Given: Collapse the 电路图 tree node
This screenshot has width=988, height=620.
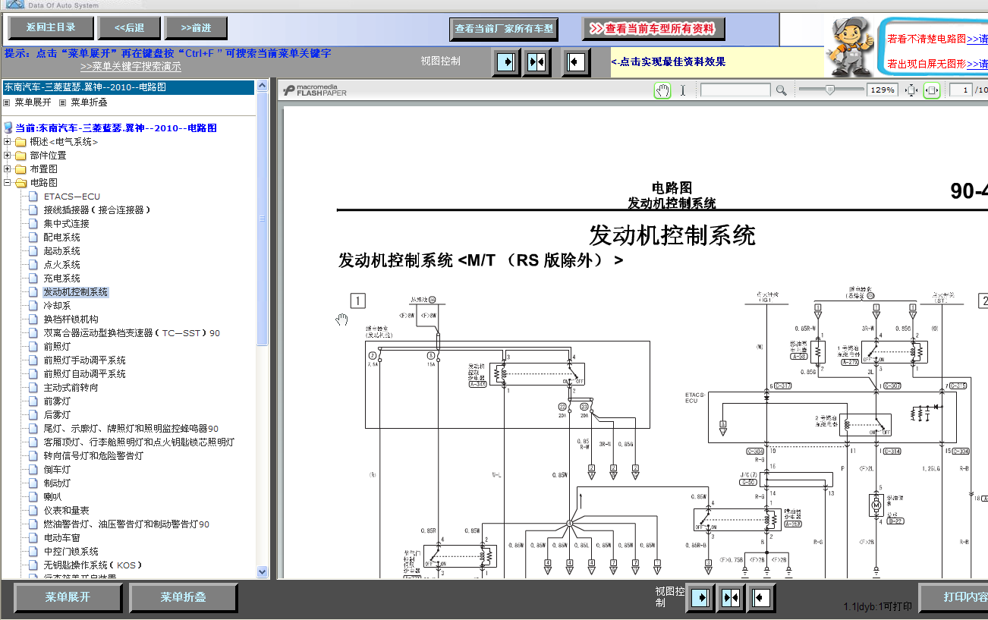Looking at the screenshot, I should (x=8, y=183).
